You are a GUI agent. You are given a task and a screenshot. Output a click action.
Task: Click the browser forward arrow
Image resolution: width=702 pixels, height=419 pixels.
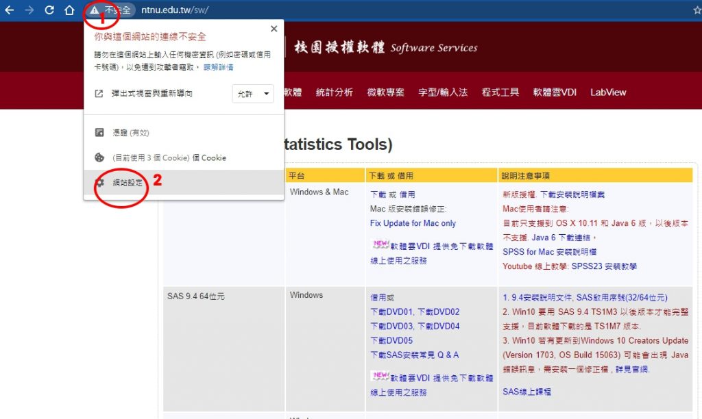(x=29, y=10)
